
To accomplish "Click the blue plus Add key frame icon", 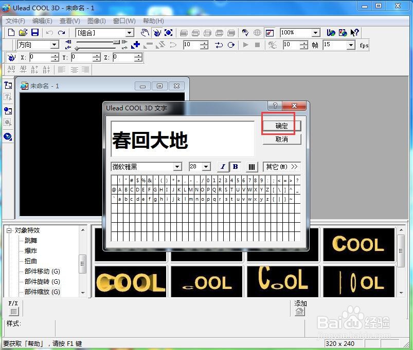I will point(136,45).
